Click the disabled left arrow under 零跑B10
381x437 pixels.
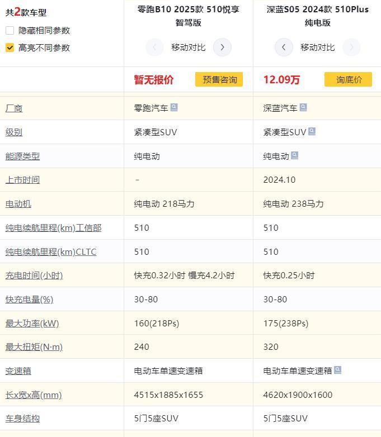pos(154,47)
